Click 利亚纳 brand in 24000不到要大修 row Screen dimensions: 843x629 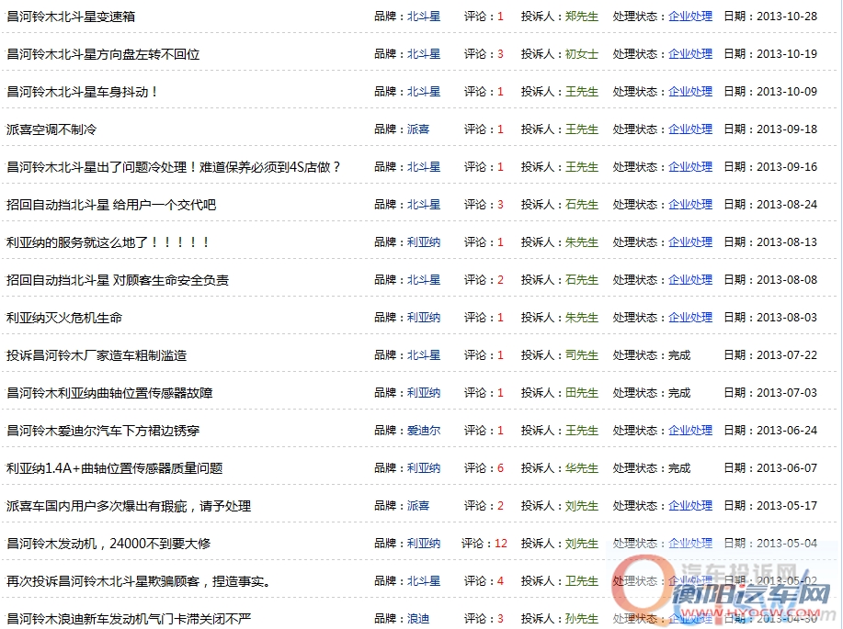tap(424, 543)
